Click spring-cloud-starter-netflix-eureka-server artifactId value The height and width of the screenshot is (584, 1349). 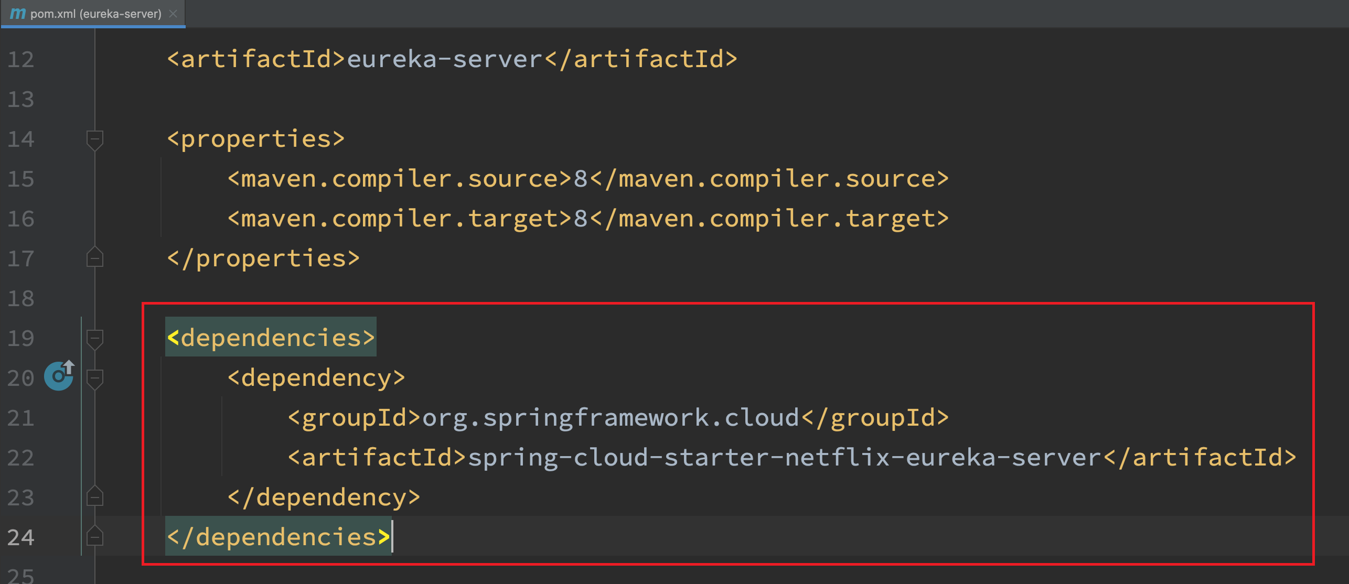click(785, 458)
